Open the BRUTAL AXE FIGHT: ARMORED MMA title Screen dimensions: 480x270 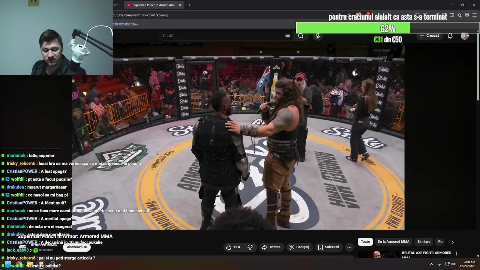(x=427, y=255)
